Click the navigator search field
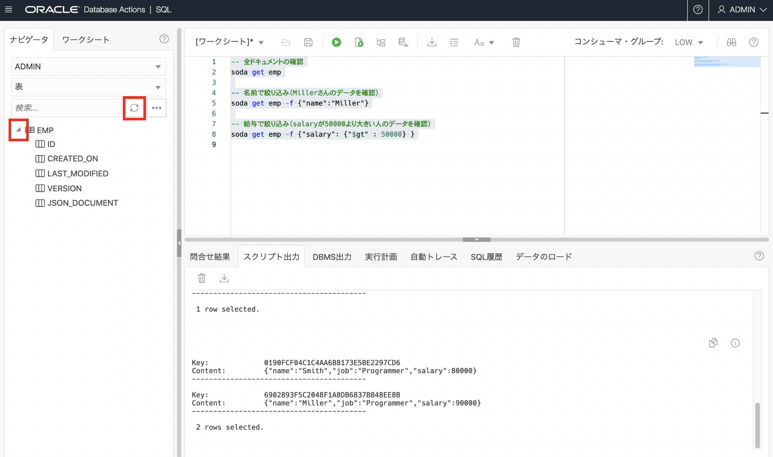The height and width of the screenshot is (457, 773). (x=66, y=108)
